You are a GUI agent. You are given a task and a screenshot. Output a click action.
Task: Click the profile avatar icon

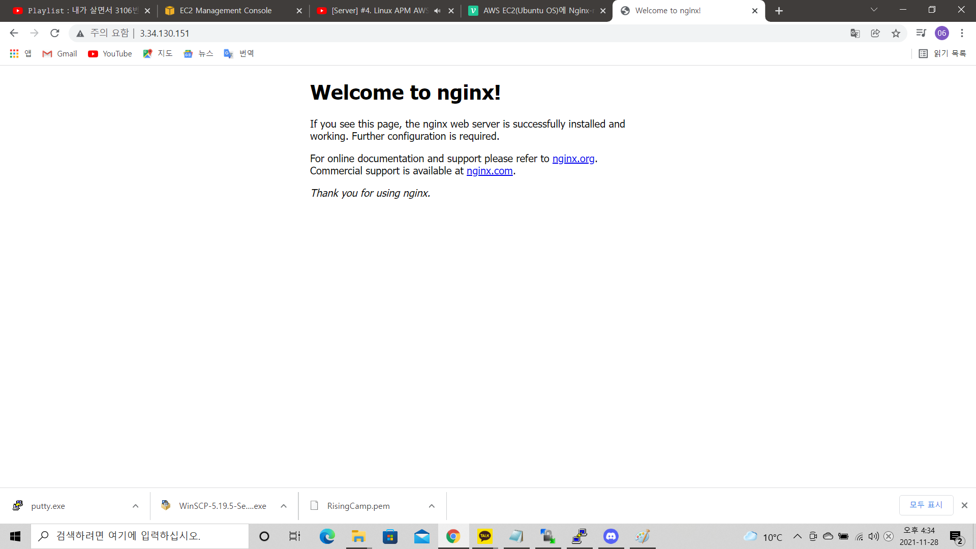pyautogui.click(x=941, y=34)
